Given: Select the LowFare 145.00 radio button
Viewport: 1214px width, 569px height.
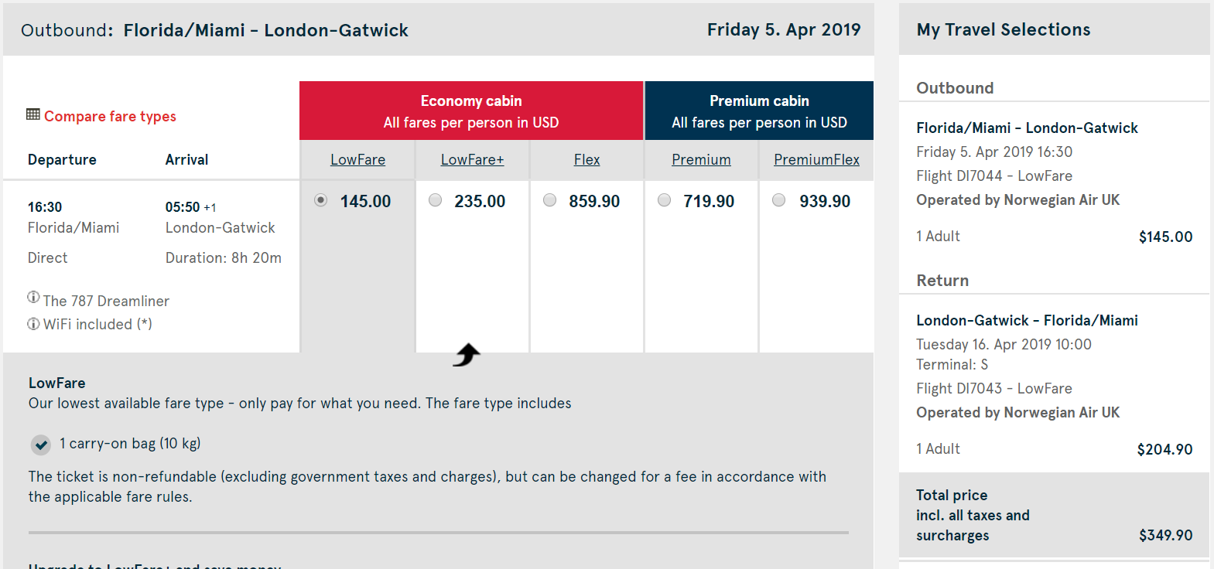Looking at the screenshot, I should 321,200.
